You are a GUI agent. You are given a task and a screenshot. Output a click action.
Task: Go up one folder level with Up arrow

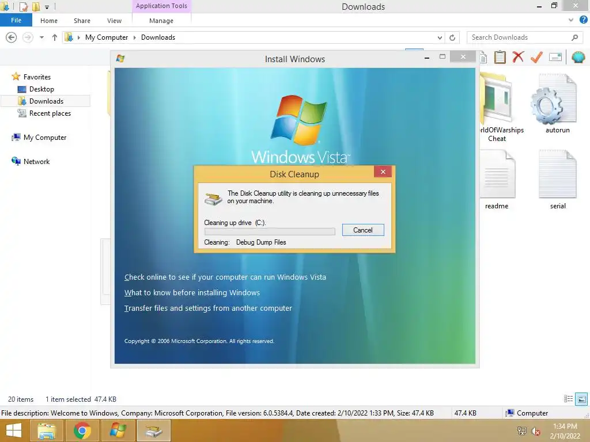55,37
